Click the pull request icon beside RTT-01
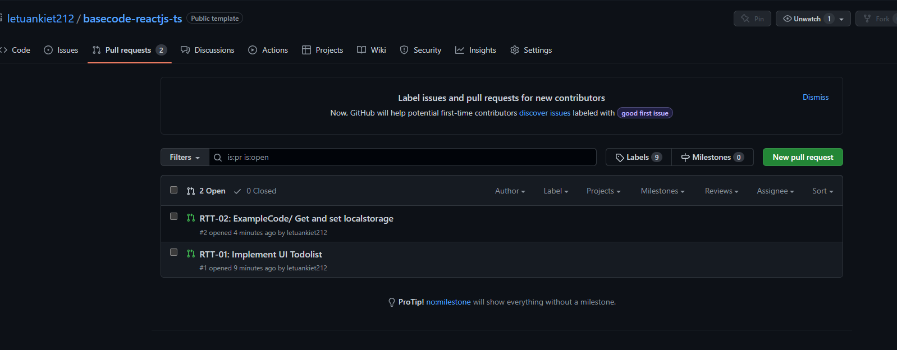Viewport: 897px width, 350px height. 191,254
